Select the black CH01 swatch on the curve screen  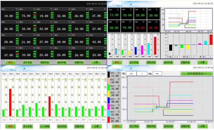pyautogui.click(x=109, y=75)
